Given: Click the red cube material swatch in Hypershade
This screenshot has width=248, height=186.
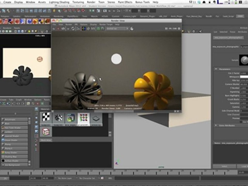Looking at the screenshot, I should (46, 131).
